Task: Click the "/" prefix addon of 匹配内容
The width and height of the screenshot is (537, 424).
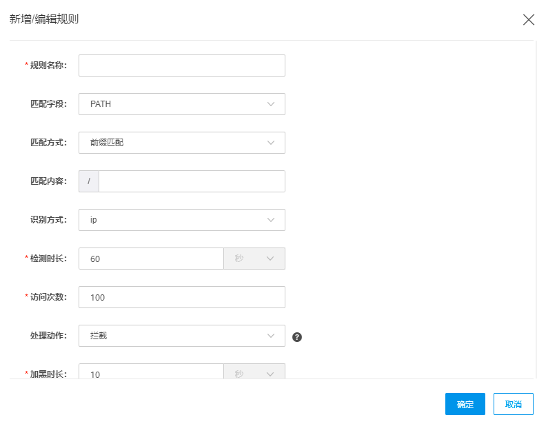Action: pyautogui.click(x=89, y=181)
